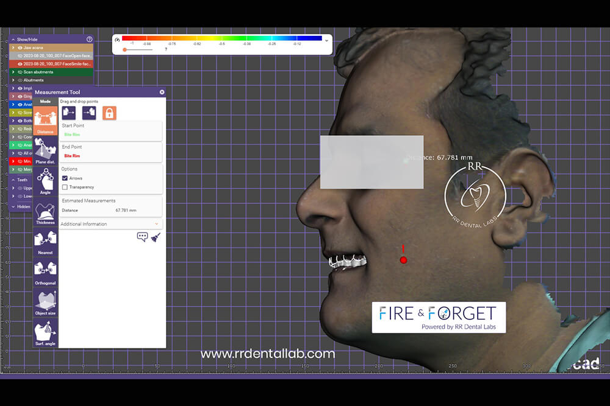Click the orange lock points icon
Viewport: 610px width, 406px height.
pos(109,113)
